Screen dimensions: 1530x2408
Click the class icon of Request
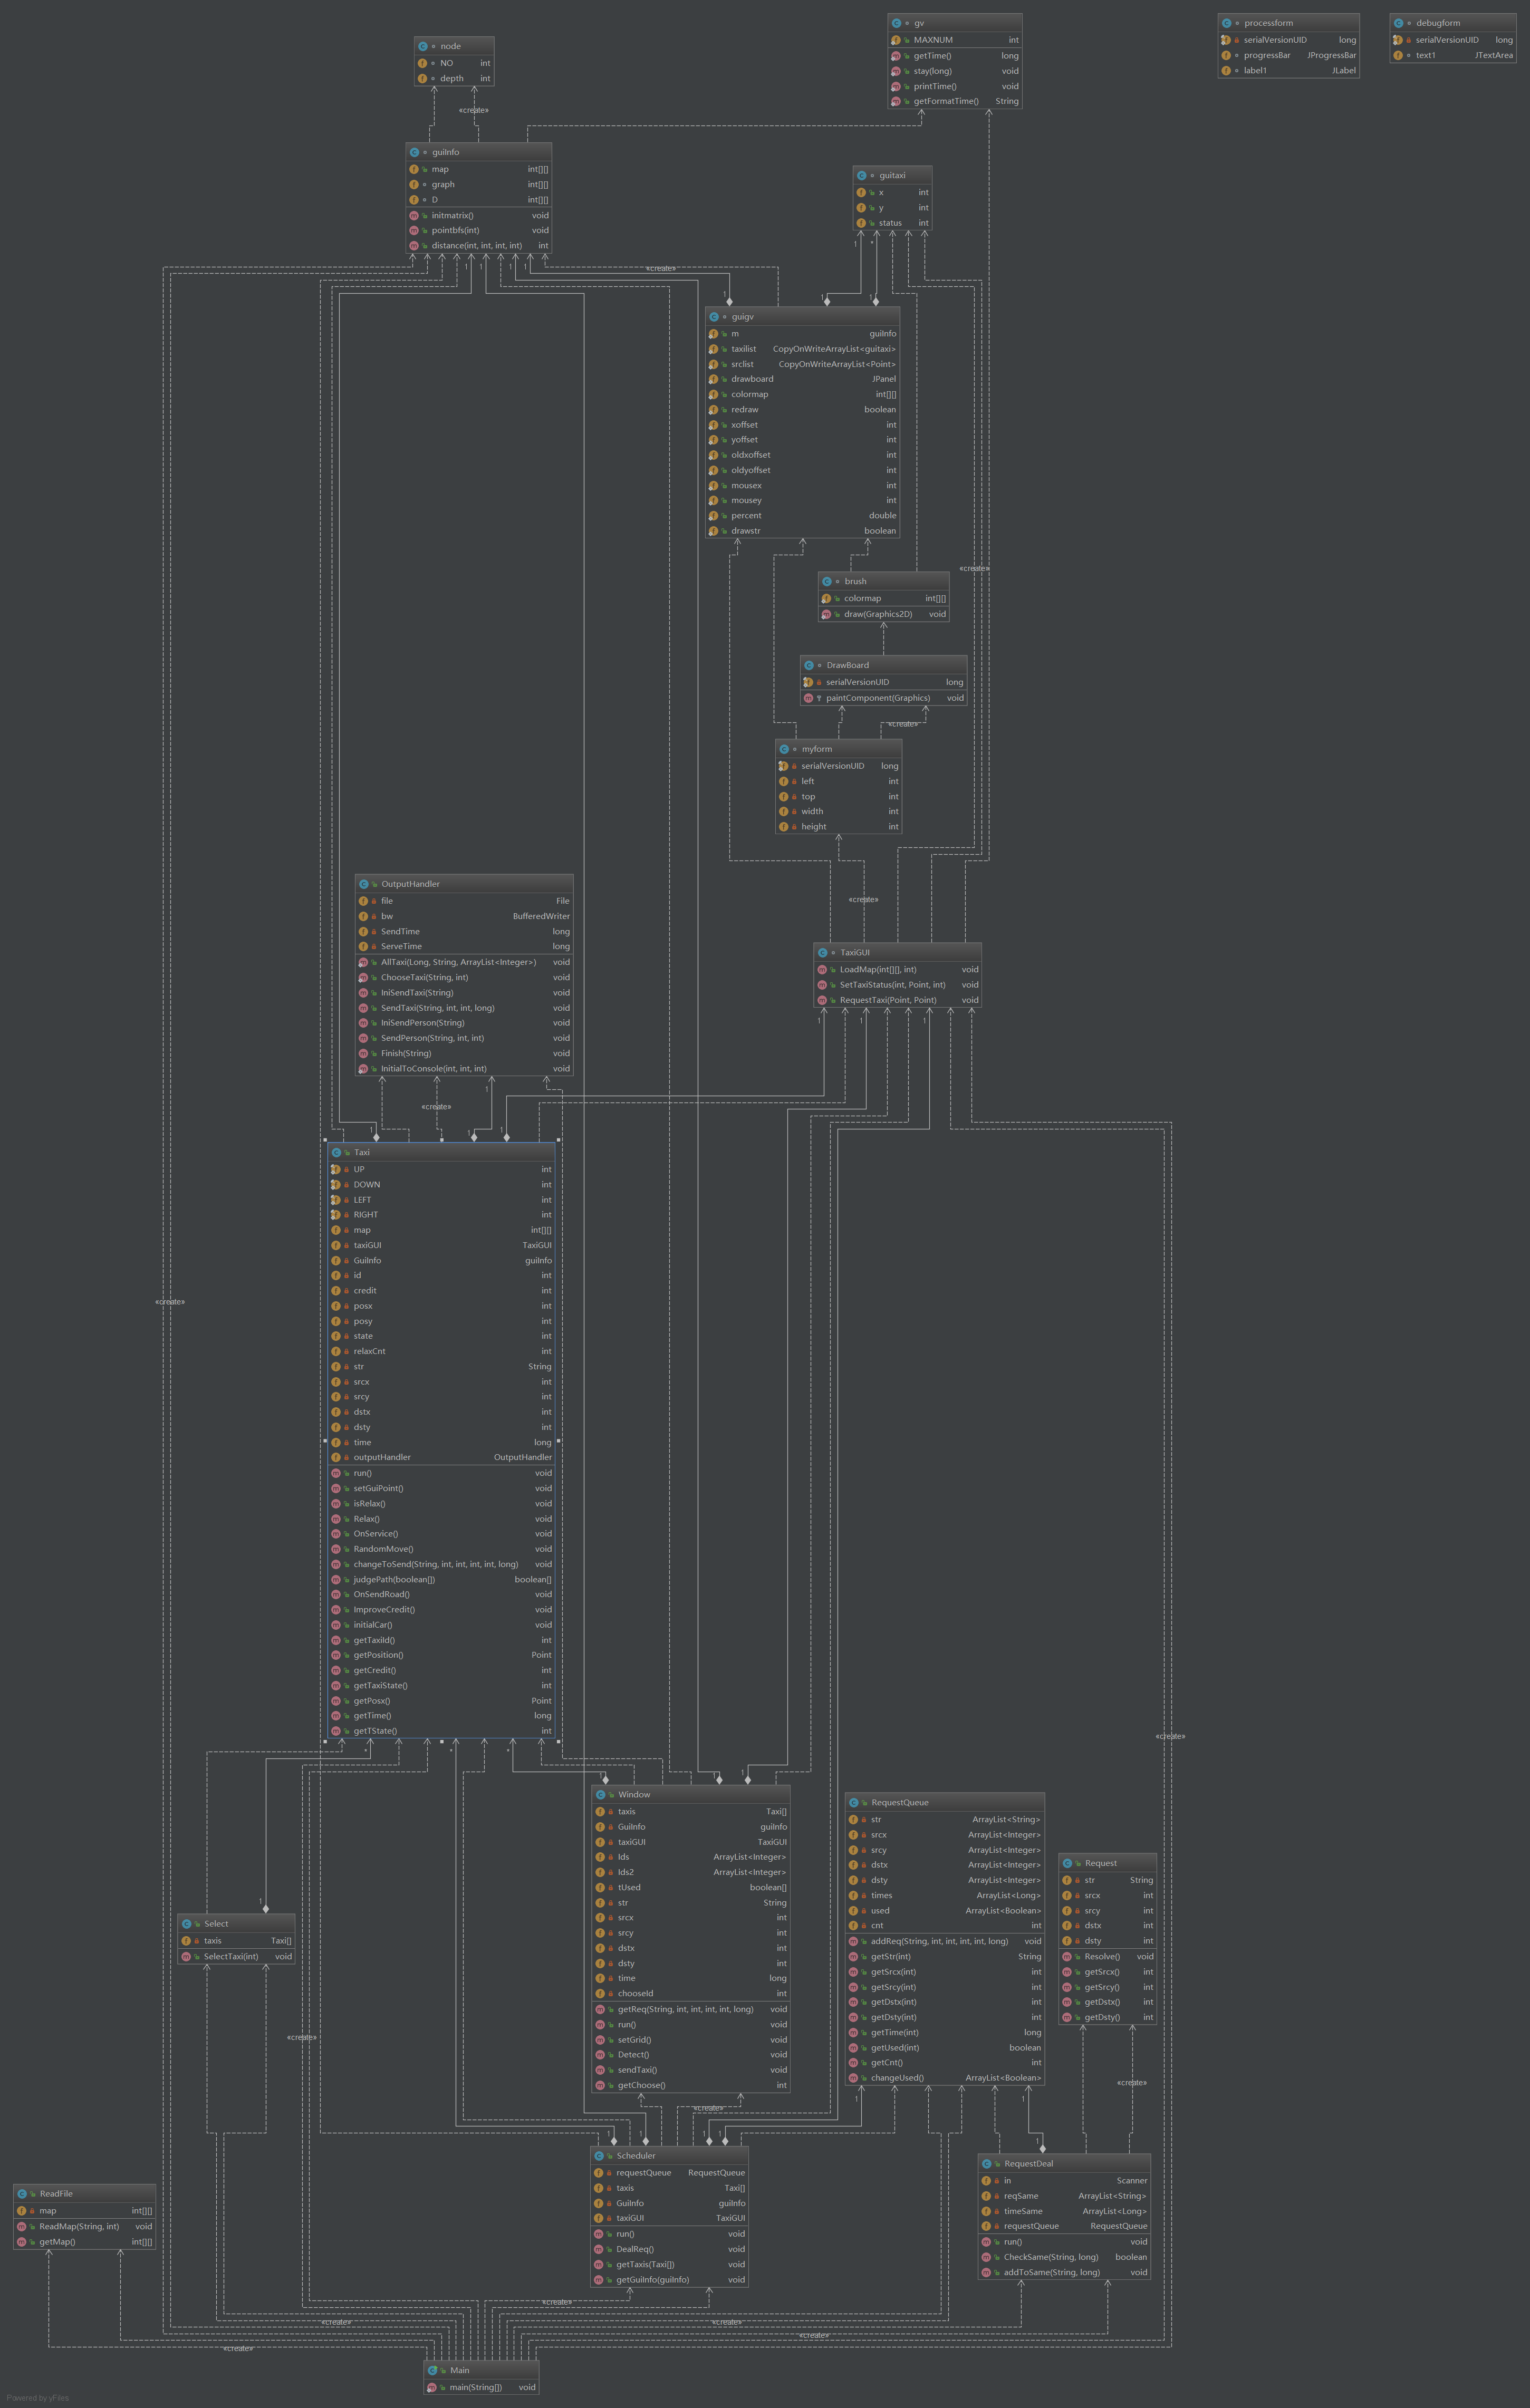point(1067,1863)
